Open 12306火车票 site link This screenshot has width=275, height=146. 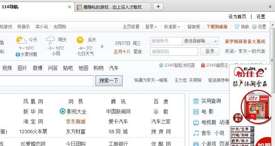pyautogui.click(x=33, y=132)
